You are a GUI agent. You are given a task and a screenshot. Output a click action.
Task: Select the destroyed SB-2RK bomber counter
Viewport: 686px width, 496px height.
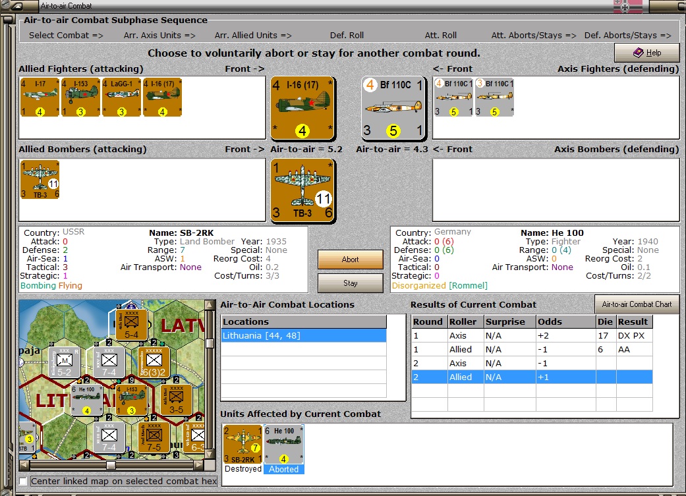pyautogui.click(x=243, y=445)
